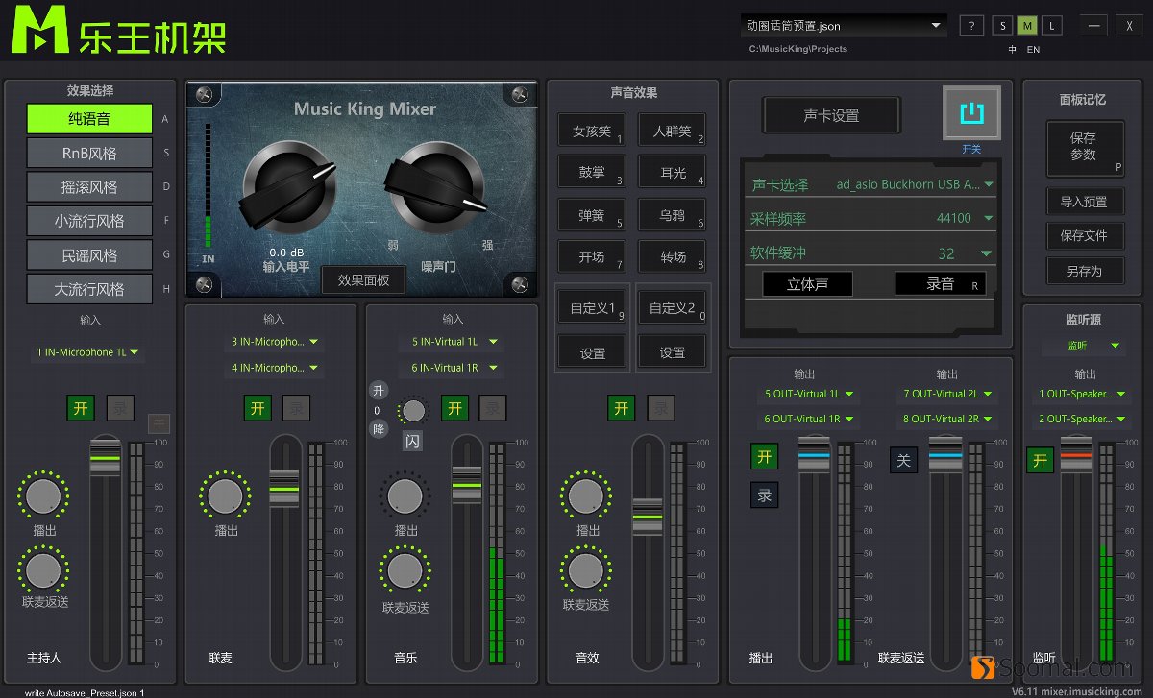Select the L window size icon
This screenshot has height=698, width=1153.
click(x=1050, y=25)
